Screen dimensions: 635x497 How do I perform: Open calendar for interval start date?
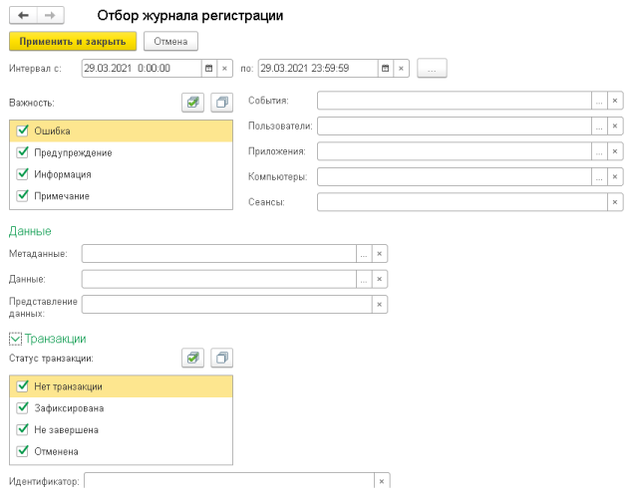209,69
